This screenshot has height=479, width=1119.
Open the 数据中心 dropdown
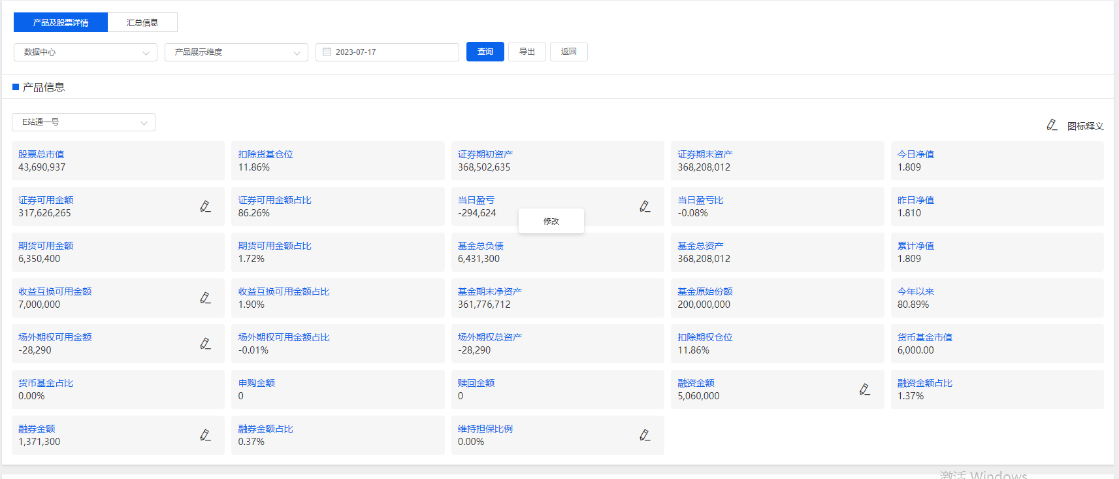coord(86,52)
